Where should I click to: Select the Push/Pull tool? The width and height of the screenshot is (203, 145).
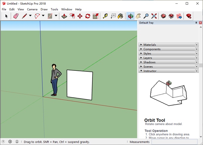pos(64,16)
